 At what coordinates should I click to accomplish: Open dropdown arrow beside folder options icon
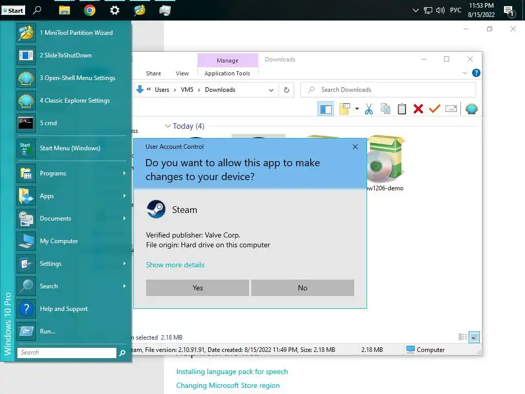[357, 109]
